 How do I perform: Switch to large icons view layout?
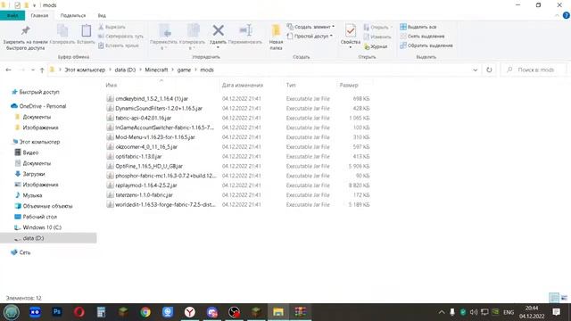(x=565, y=298)
